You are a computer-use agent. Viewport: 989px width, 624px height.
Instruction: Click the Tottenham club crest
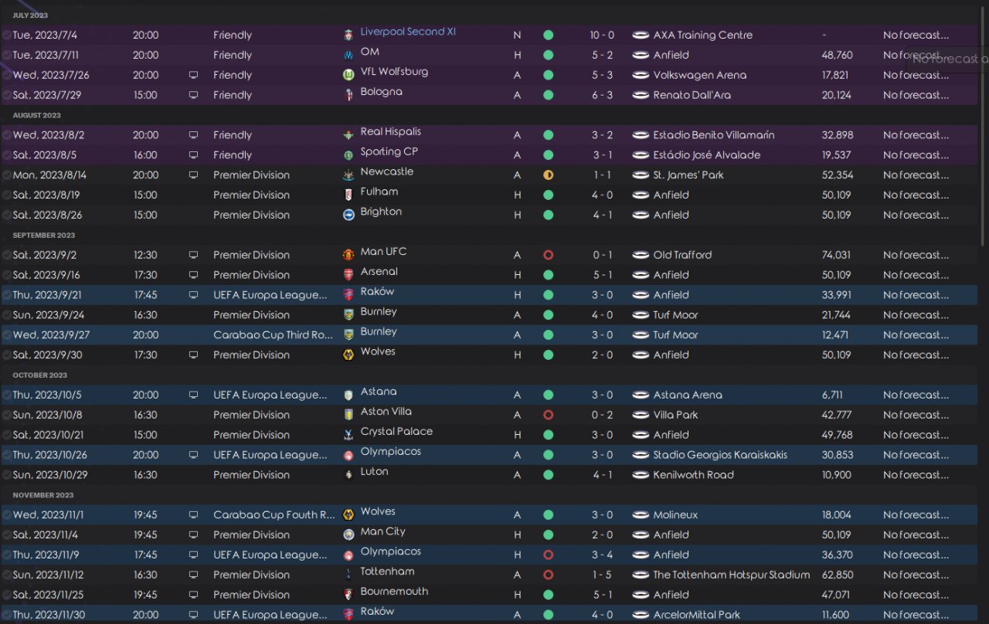348,575
